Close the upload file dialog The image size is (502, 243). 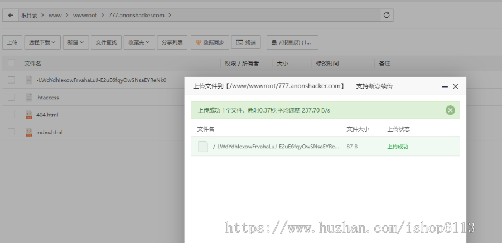tap(456, 86)
